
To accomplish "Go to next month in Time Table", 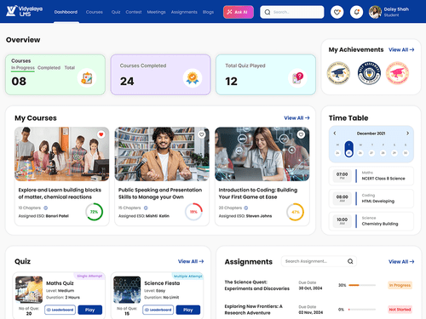I will [407, 133].
